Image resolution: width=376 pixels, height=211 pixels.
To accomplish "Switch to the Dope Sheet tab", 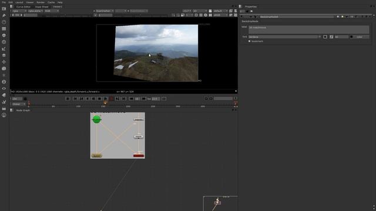I will (42, 6).
